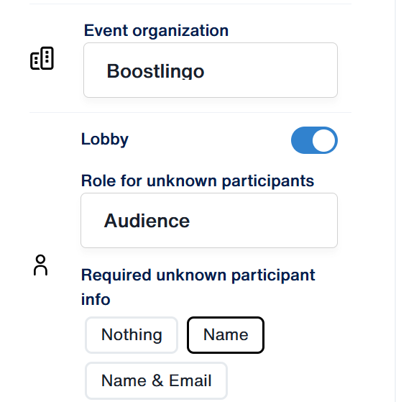
Task: Choose Name as required participant info
Action: [x=226, y=335]
